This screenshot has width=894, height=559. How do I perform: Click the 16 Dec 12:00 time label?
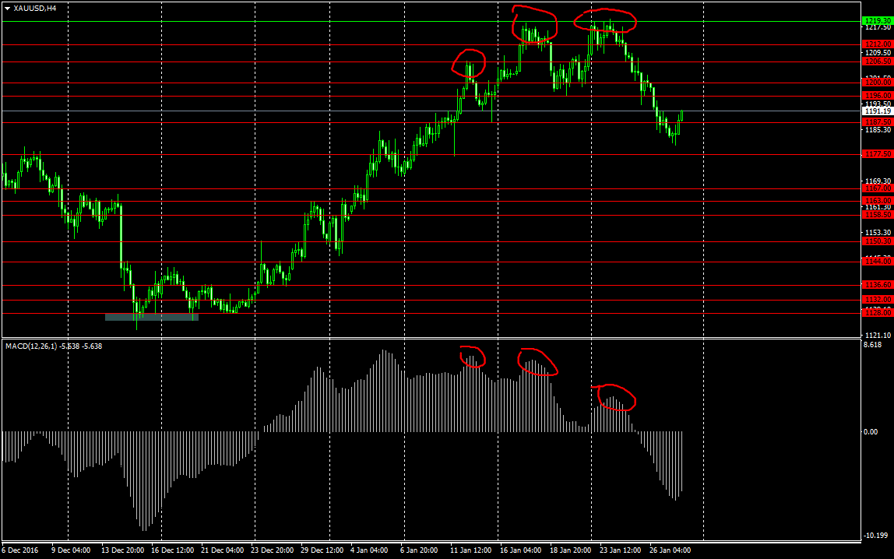172,550
